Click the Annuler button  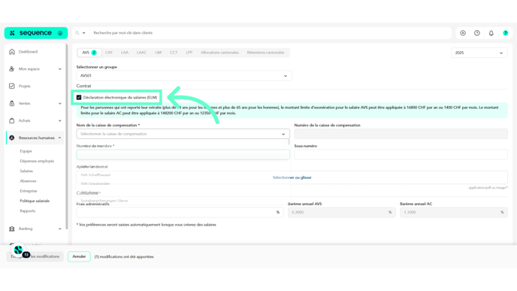point(79,256)
